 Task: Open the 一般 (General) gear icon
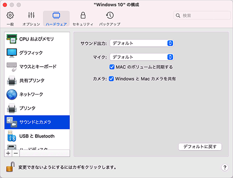10,15
